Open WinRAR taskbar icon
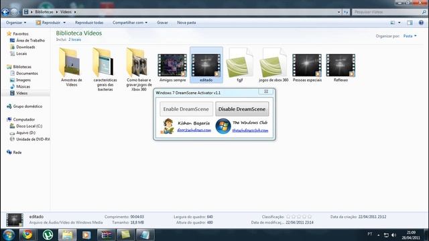The width and height of the screenshot is (429, 241). (106, 235)
